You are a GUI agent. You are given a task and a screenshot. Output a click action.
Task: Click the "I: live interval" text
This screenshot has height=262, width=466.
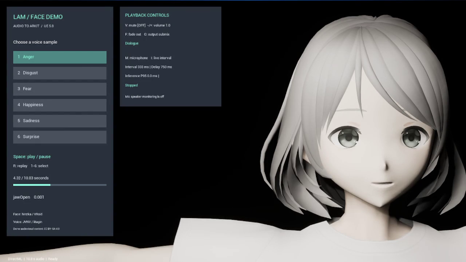tap(161, 58)
